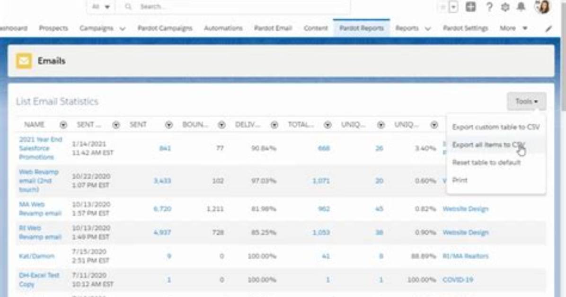Open the Content tab

coord(316,28)
